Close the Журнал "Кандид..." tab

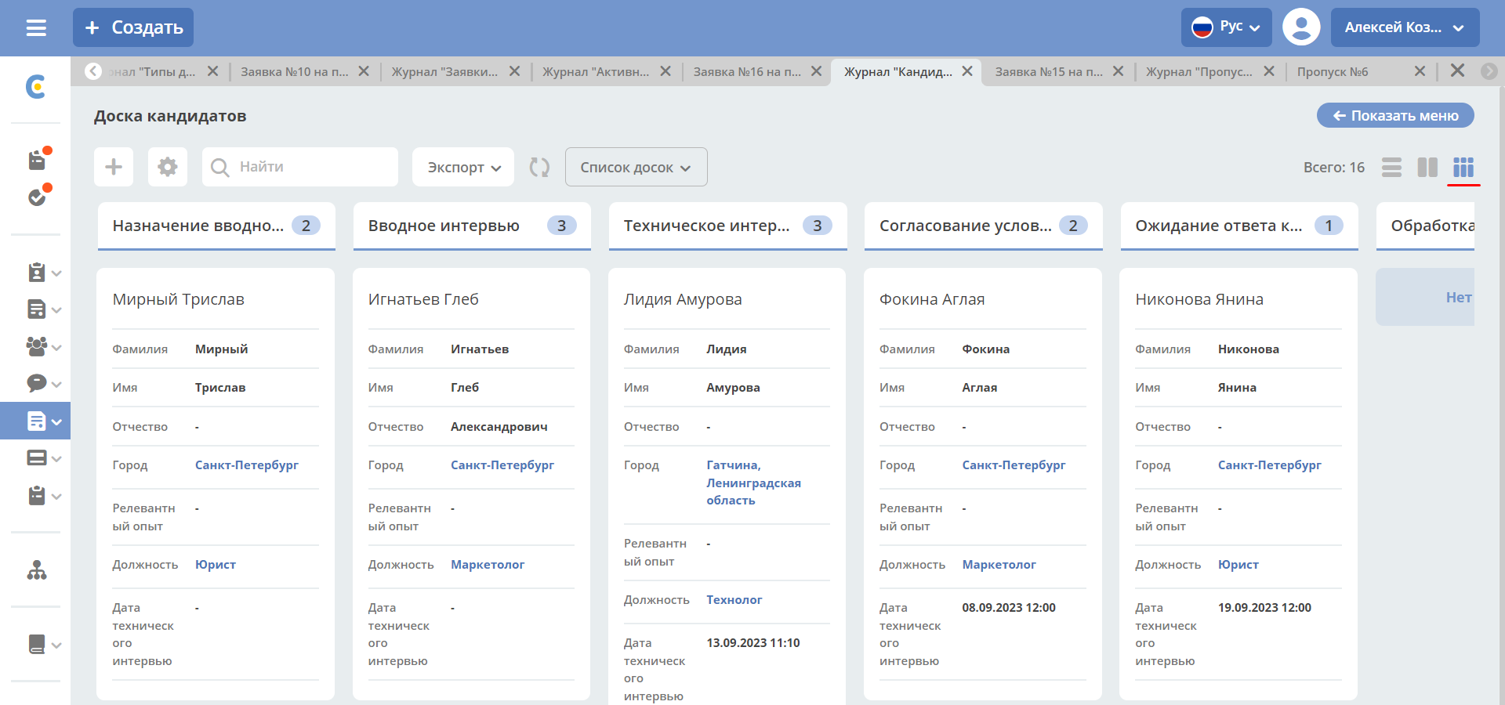pos(967,70)
